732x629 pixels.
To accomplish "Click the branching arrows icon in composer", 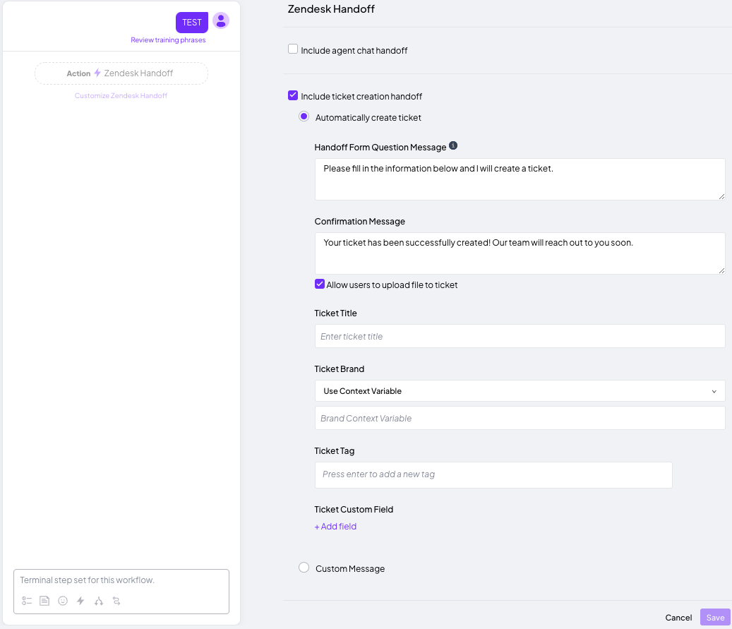I will point(99,601).
